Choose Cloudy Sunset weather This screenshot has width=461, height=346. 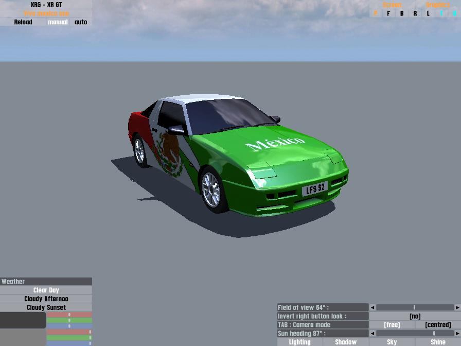click(x=46, y=307)
